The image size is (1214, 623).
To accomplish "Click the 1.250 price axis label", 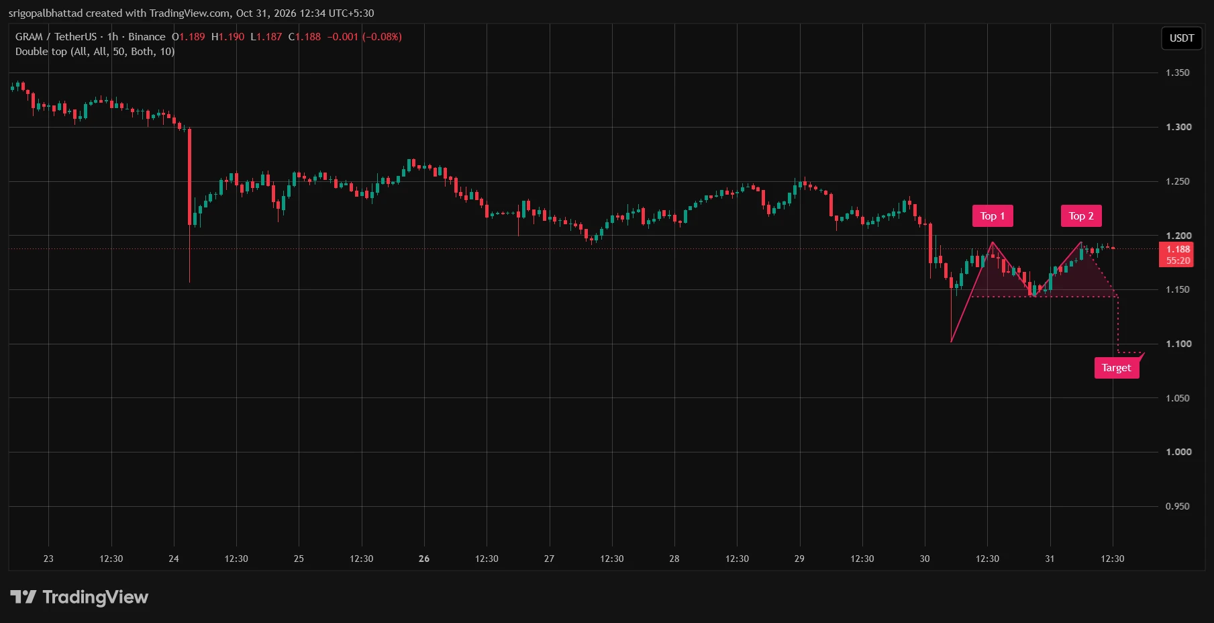I will pos(1178,181).
